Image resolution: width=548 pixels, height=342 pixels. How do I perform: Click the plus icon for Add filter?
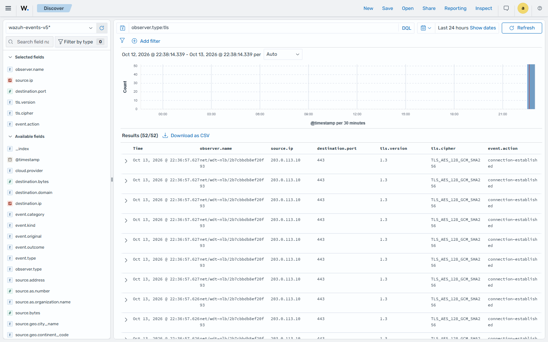(134, 41)
